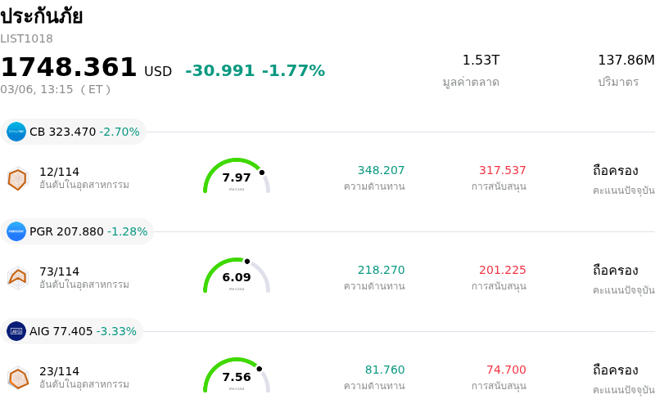Click CB resistance value 348.207
The height and width of the screenshot is (408, 655).
click(x=381, y=170)
